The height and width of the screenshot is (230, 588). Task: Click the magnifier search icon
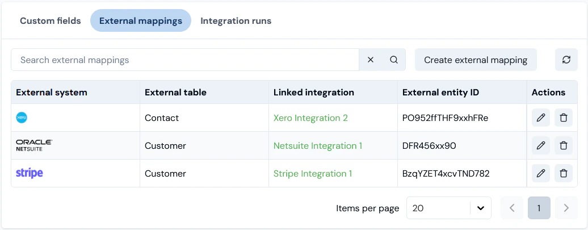pyautogui.click(x=394, y=60)
